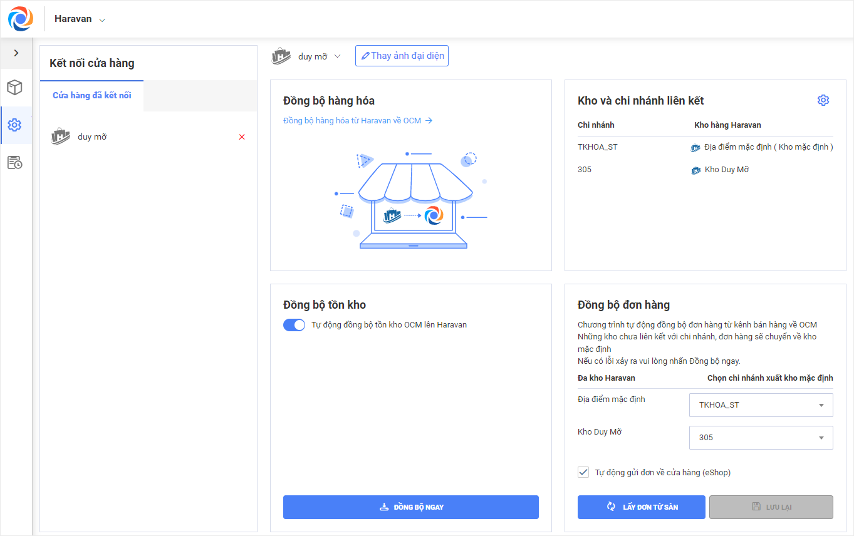Open the 305 branch dropdown

coord(761,438)
